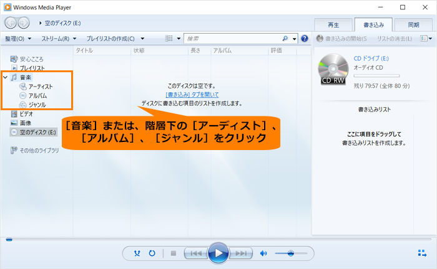Click the Forward navigation arrow
Screen dimensions: 437x269
tap(24, 23)
